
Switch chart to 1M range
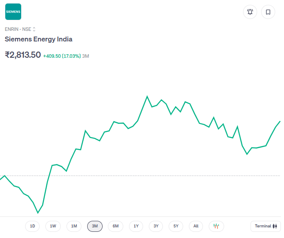(74, 226)
